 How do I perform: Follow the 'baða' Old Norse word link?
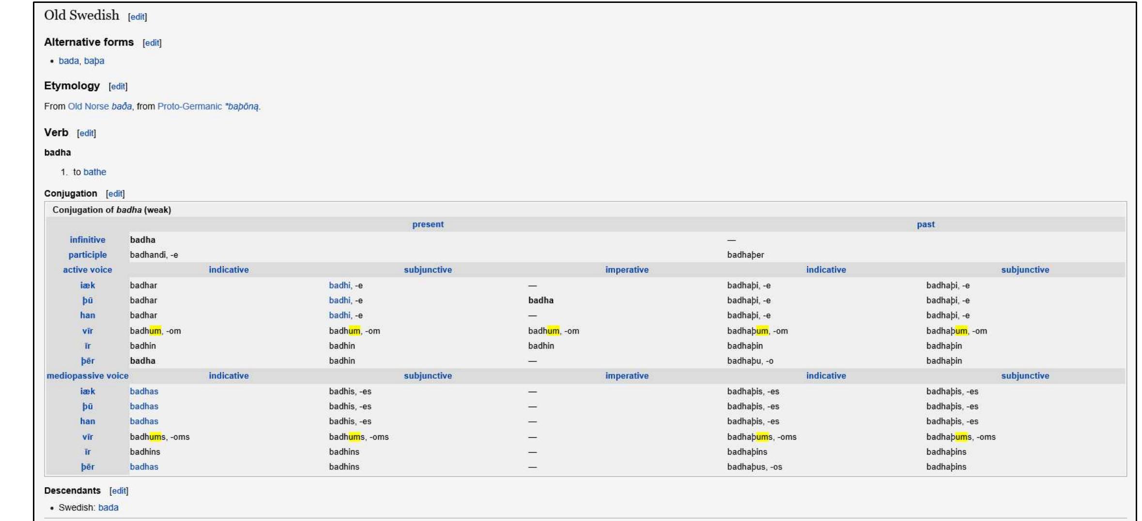click(x=122, y=107)
